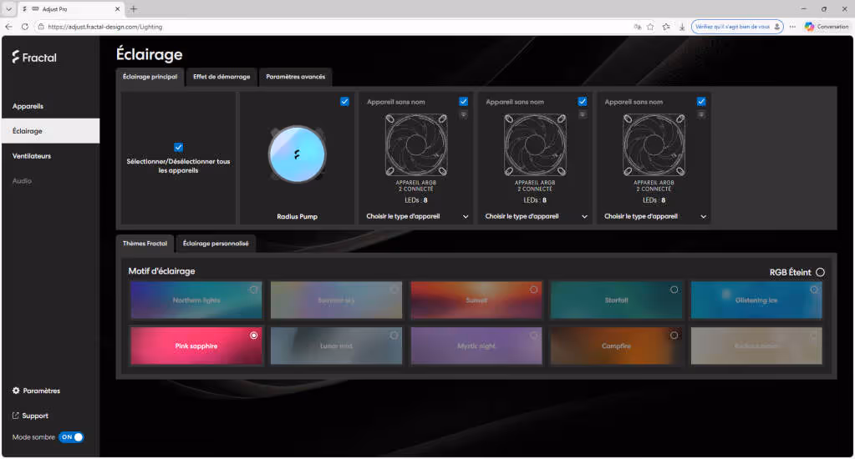Click the fan image of third unnamed device
Image resolution: width=855 pixels, height=459 pixels.
pyautogui.click(x=654, y=144)
